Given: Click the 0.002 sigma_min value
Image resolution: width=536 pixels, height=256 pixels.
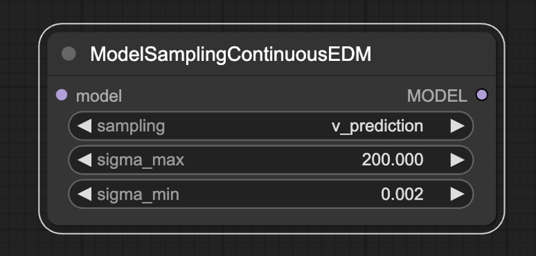Looking at the screenshot, I should click(402, 194).
